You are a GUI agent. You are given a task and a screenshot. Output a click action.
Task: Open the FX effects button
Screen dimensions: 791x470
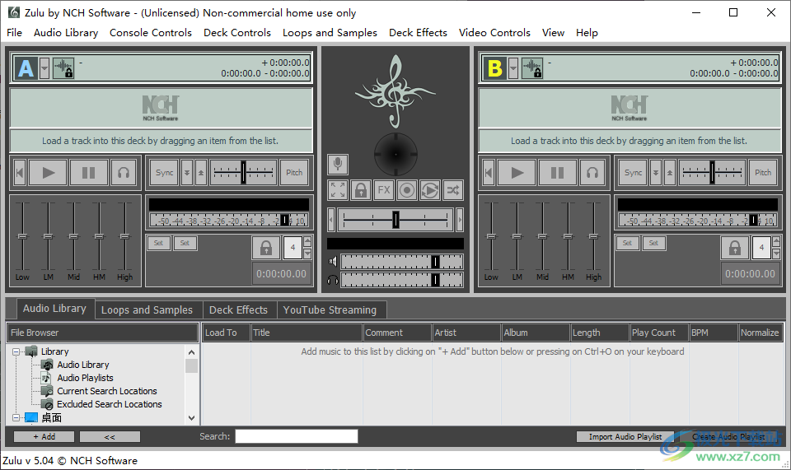[384, 190]
